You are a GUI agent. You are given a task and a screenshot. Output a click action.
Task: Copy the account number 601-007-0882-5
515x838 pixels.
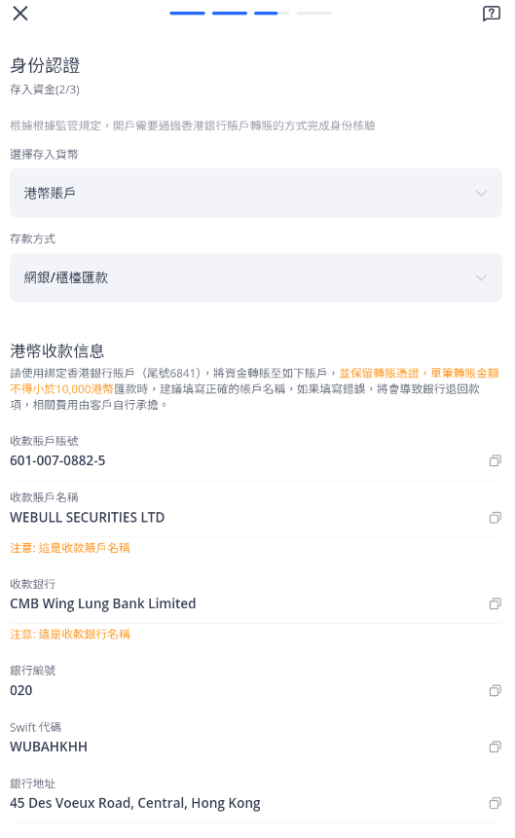(496, 460)
